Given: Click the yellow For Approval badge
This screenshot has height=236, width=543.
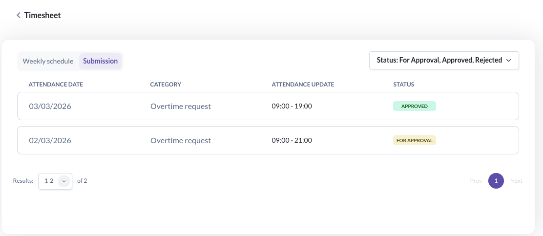Looking at the screenshot, I should [x=414, y=140].
